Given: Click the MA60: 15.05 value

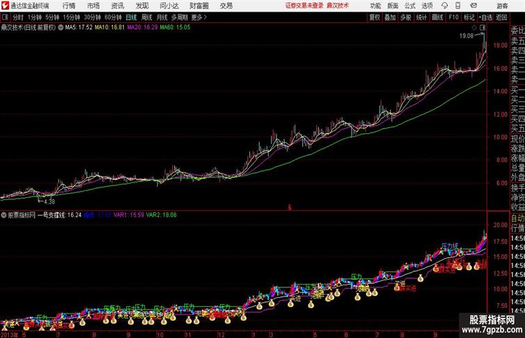Looking at the screenshot, I should (x=175, y=28).
